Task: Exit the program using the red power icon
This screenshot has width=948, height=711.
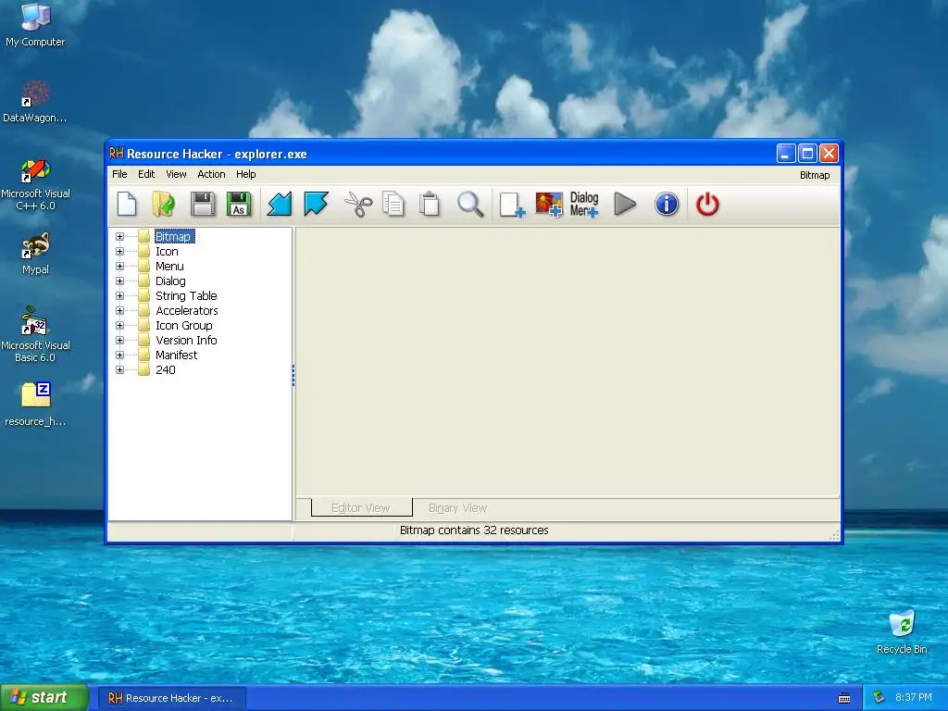Action: point(707,205)
